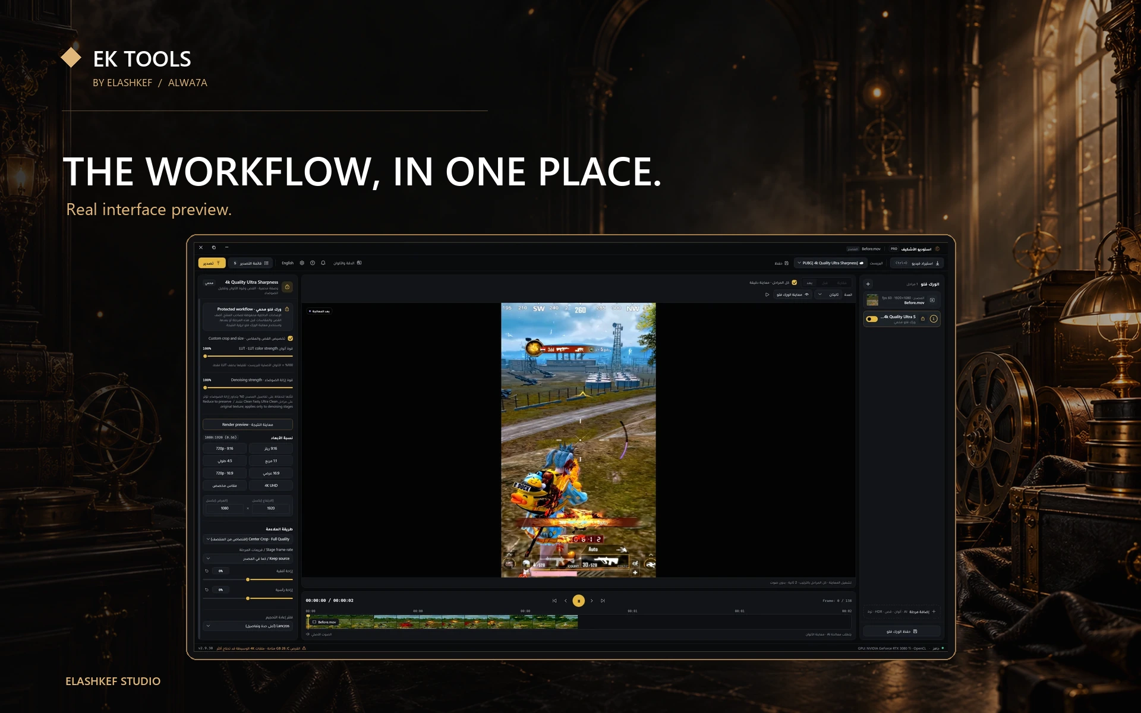Choose the 720p 9:16 size preset
The height and width of the screenshot is (713, 1141).
tap(225, 449)
